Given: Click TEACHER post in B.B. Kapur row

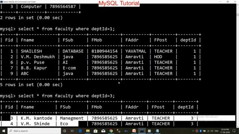Looking at the screenshot, I should [x=163, y=68].
